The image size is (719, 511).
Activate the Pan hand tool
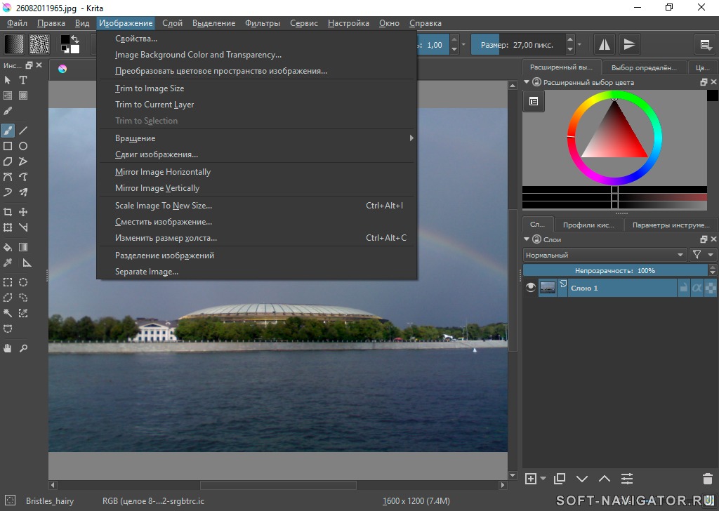click(8, 348)
